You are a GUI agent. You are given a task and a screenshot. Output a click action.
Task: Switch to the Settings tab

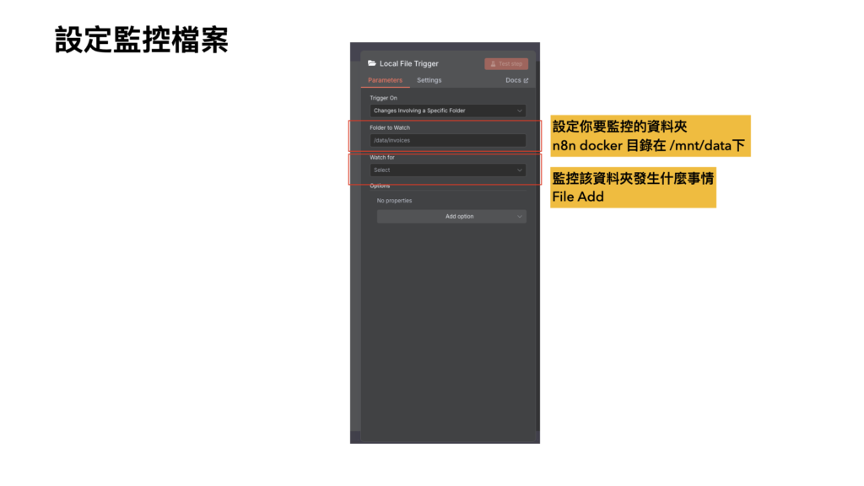coord(429,80)
